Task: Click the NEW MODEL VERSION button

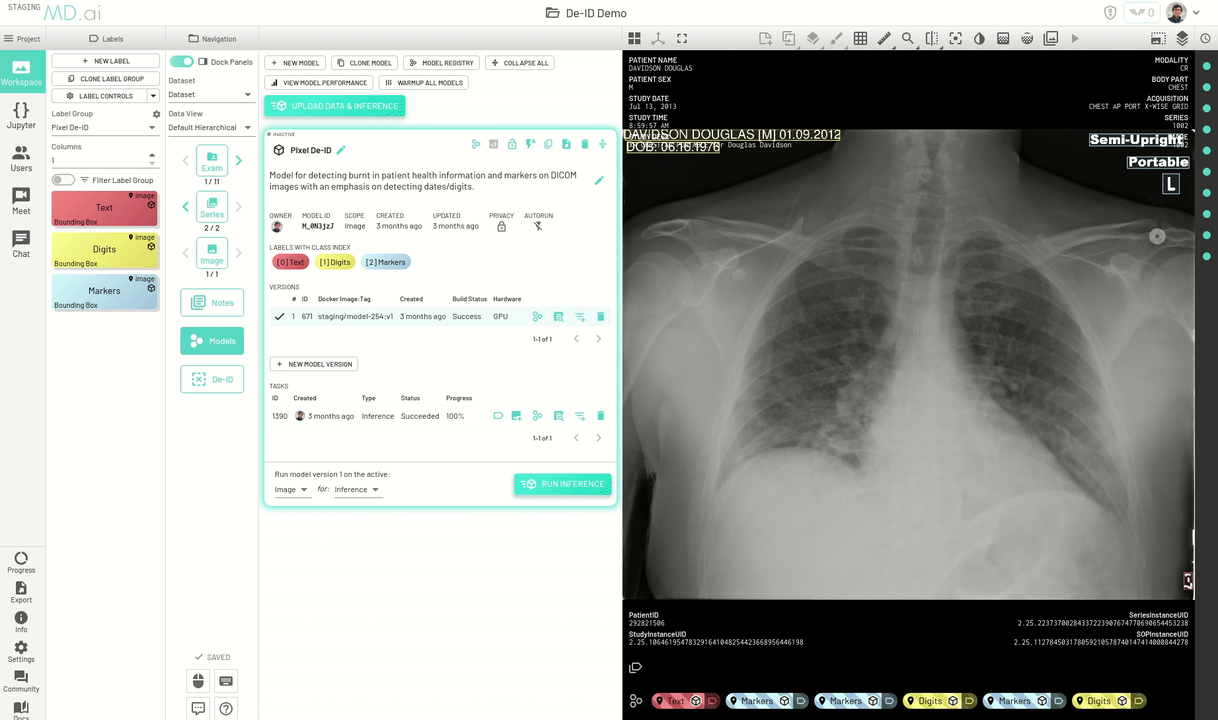Action: pos(314,364)
